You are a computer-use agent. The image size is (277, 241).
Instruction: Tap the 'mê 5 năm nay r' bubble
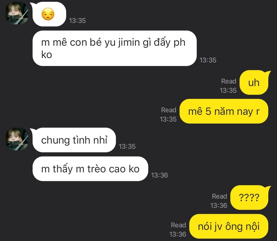pos(224,111)
